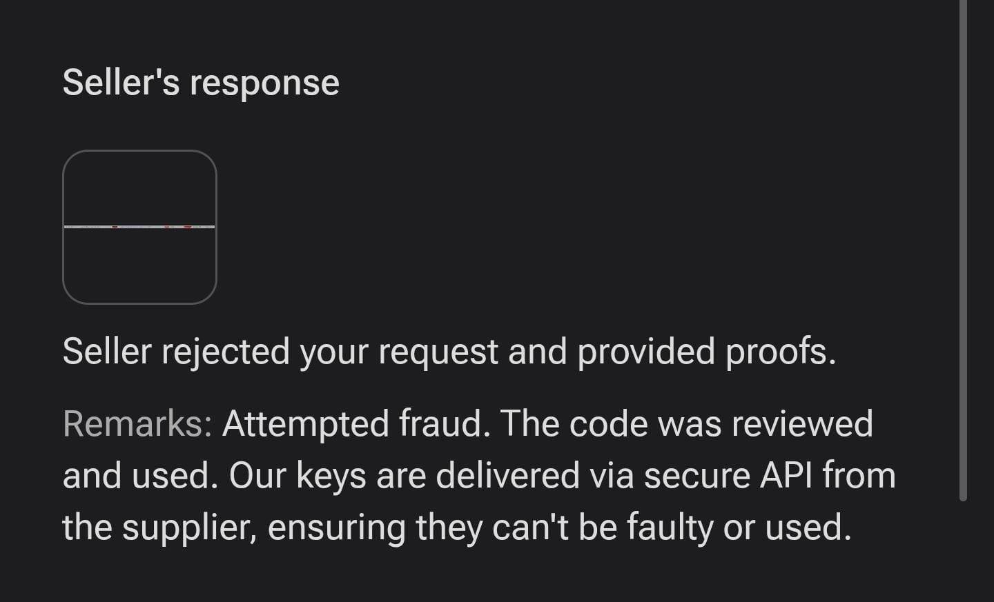Click the "provided proofs." words
Viewport: 994px width, 602px height.
(706, 352)
